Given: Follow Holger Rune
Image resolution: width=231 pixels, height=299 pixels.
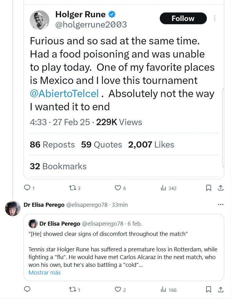Looking at the screenshot, I should tap(183, 19).
